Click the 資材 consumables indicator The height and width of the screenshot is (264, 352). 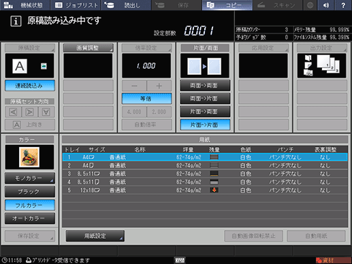point(333,260)
